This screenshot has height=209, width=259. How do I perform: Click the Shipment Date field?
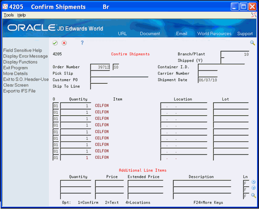coord(208,80)
